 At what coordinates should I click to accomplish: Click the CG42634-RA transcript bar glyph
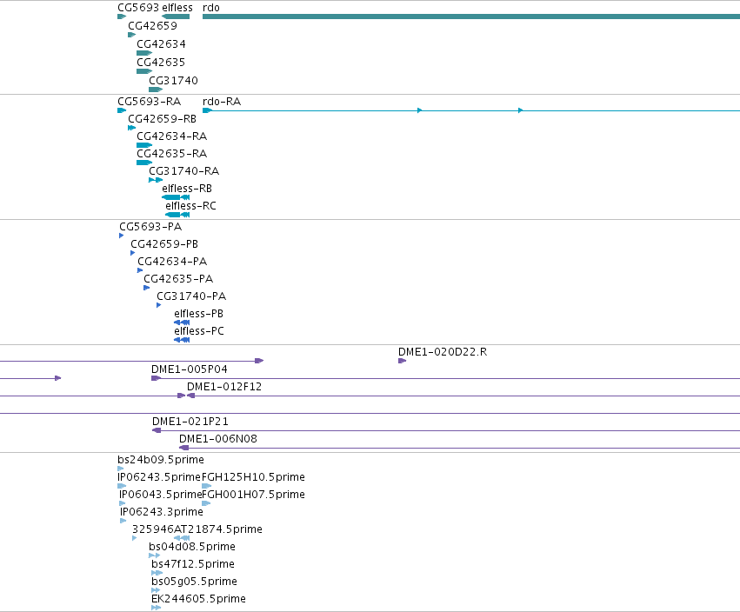(x=144, y=145)
